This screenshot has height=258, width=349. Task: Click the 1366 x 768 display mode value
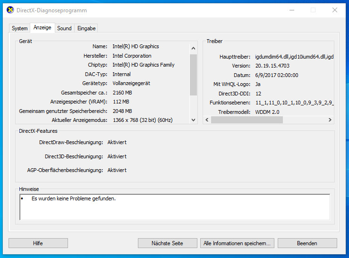[143, 120]
